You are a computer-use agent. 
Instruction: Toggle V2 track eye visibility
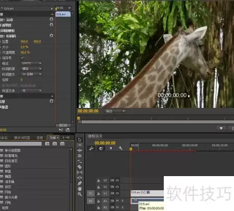coord(118,187)
